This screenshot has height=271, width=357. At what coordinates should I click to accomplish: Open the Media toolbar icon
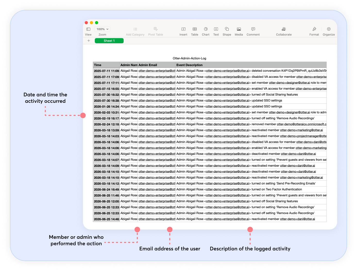point(239,29)
